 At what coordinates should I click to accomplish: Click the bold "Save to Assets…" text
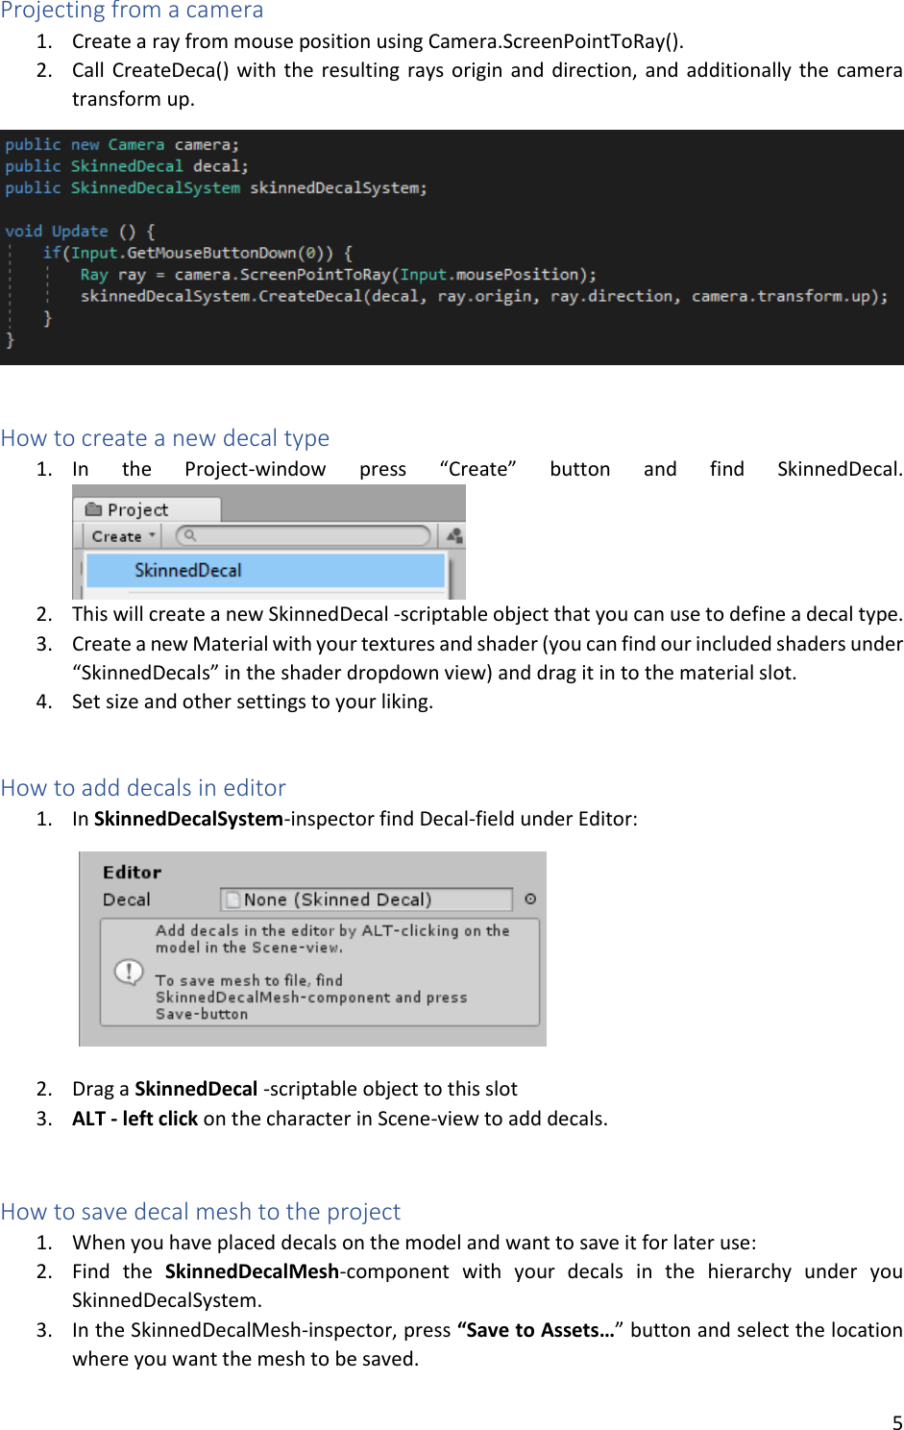pyautogui.click(x=536, y=1330)
